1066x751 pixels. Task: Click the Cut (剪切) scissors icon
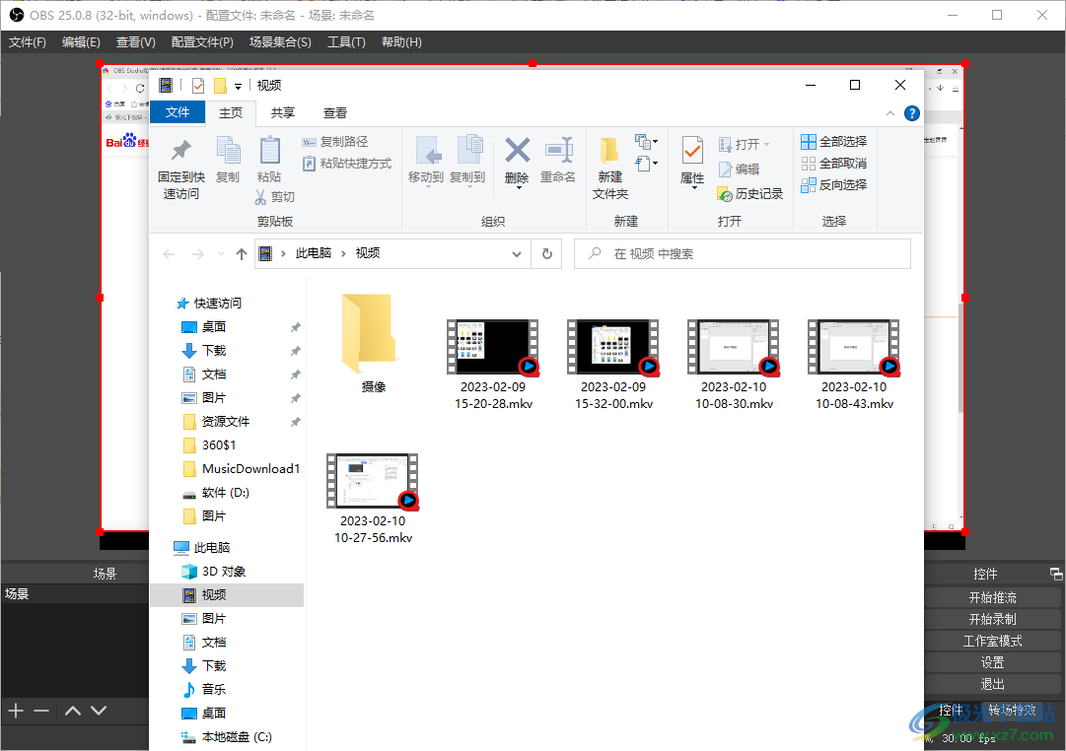(261, 197)
